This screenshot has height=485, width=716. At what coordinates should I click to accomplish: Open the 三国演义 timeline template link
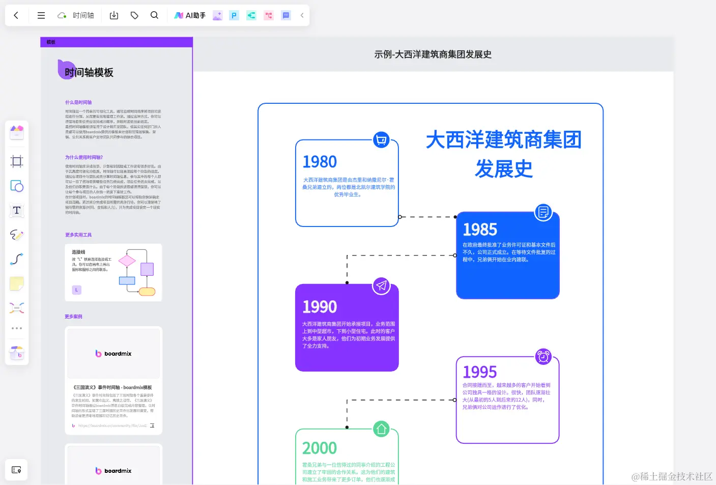pos(113,387)
